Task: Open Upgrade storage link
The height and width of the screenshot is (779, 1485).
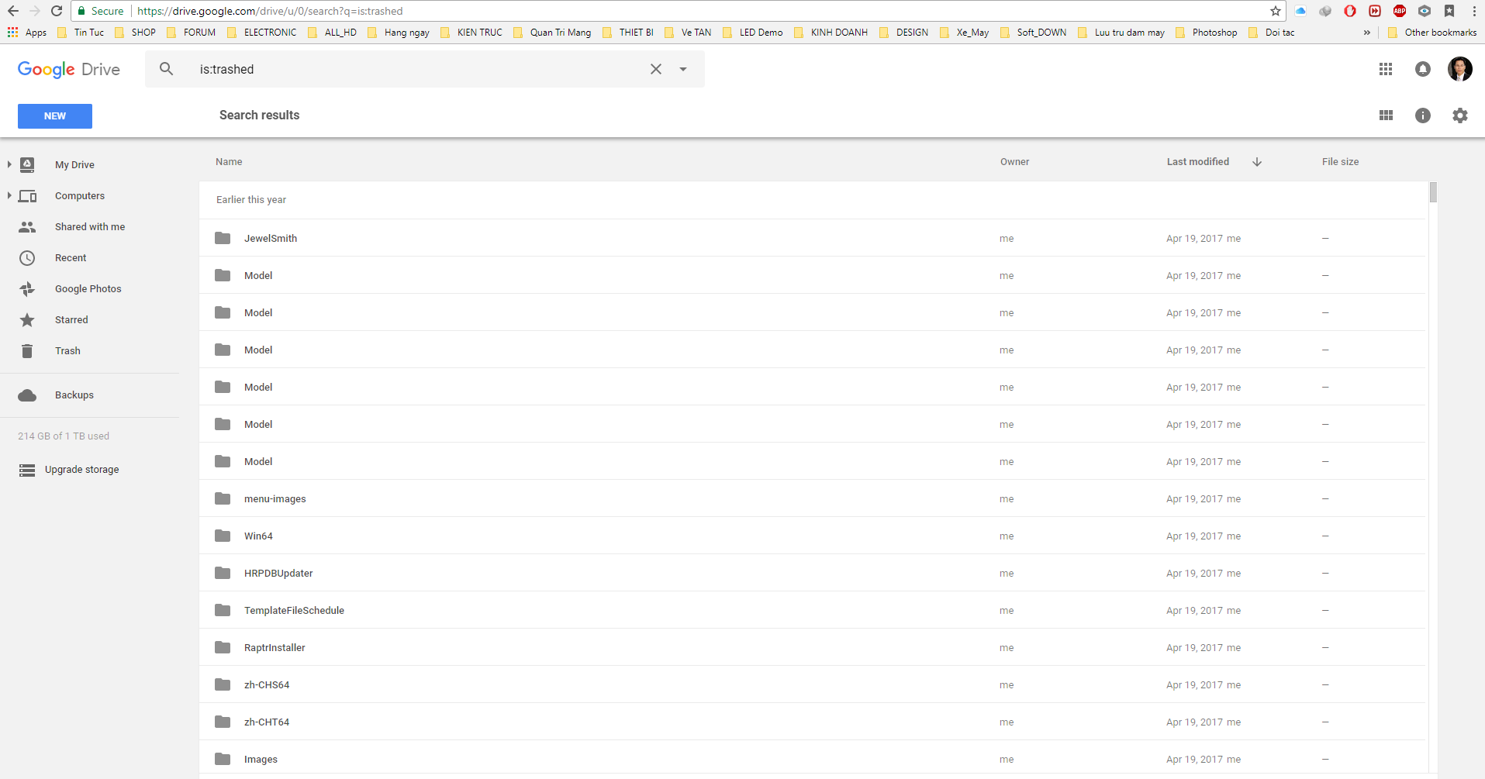Action: 81,470
